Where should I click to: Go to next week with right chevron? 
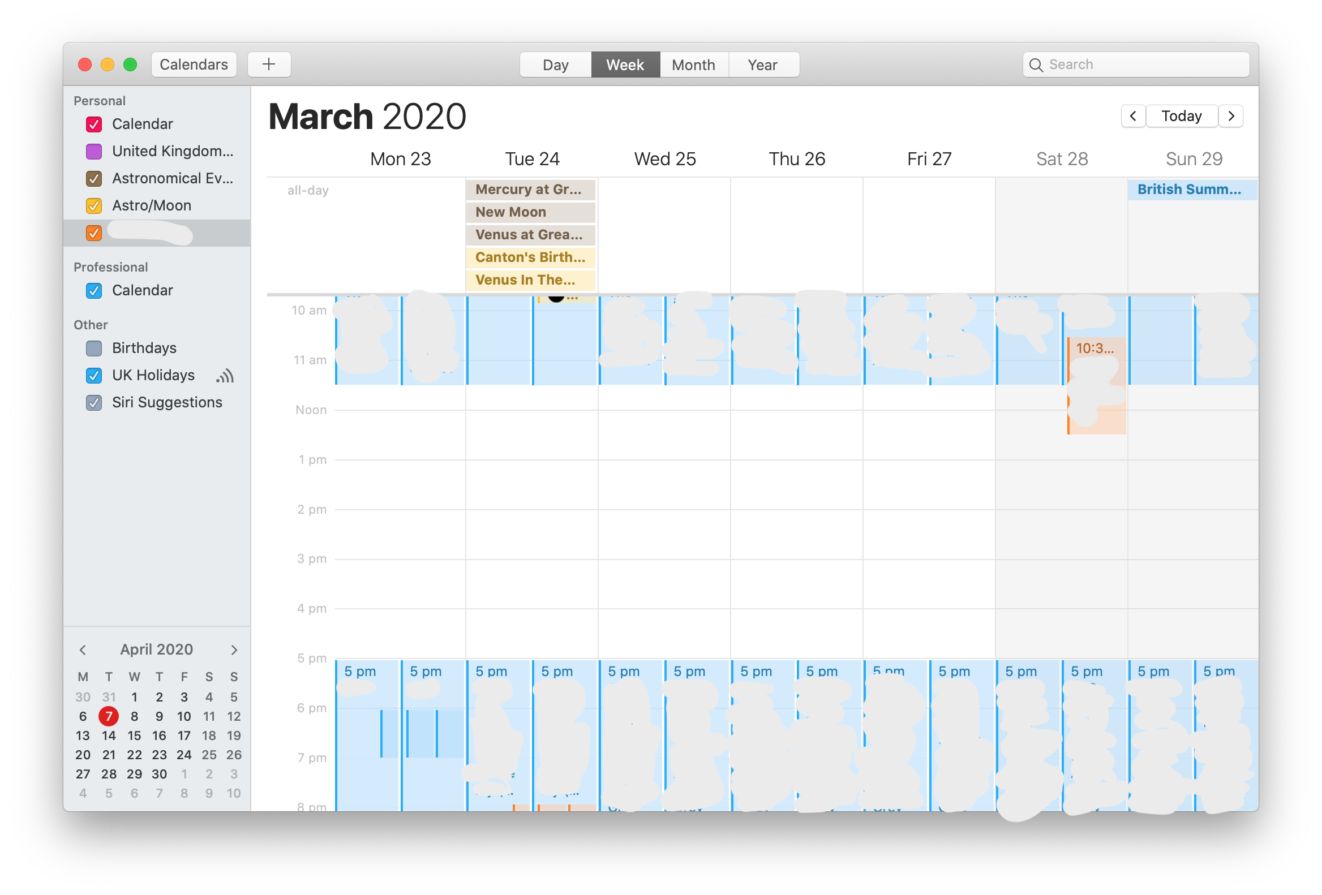[1231, 116]
